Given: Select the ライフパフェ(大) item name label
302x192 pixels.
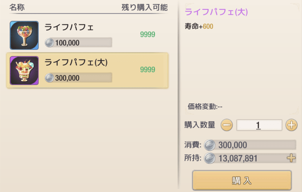Looking at the screenshot, I should pos(76,63).
